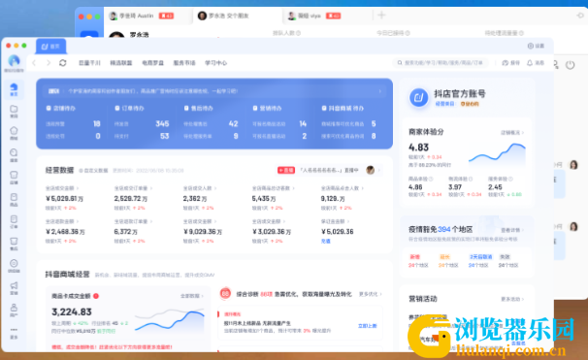Expand the 保证金余额 metric chevron
This screenshot has height=360, width=588.
pyautogui.click(x=348, y=221)
